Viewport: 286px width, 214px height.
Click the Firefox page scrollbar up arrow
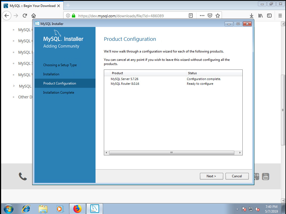coord(283,24)
